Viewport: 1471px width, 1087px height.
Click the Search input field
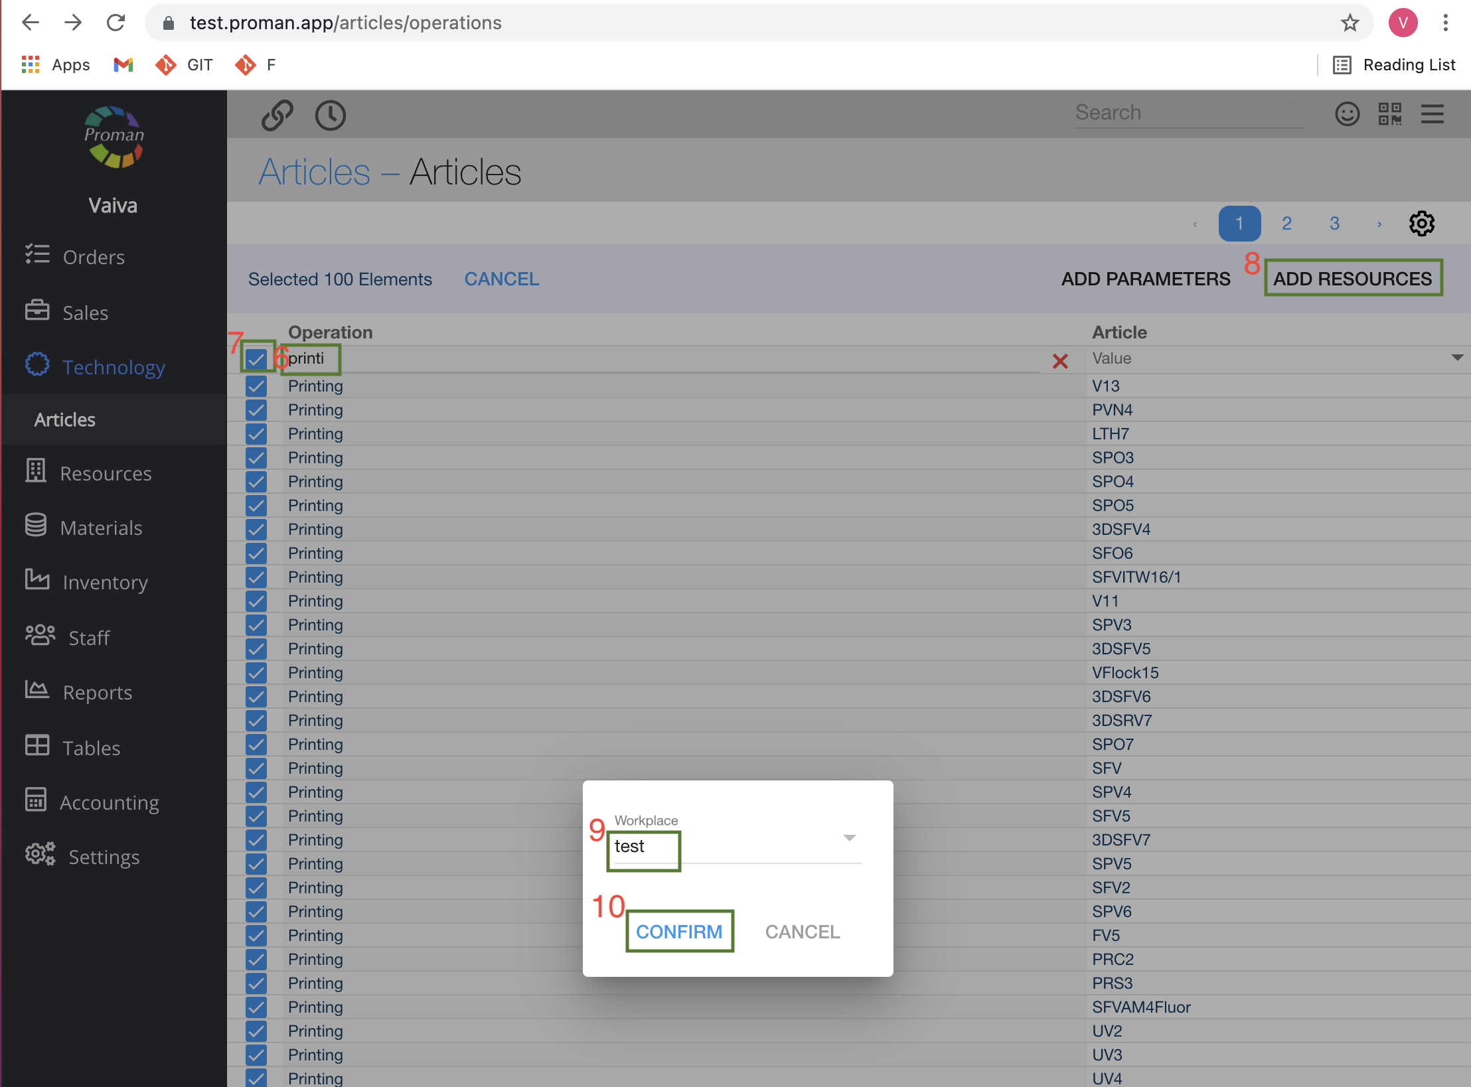pyautogui.click(x=1188, y=113)
